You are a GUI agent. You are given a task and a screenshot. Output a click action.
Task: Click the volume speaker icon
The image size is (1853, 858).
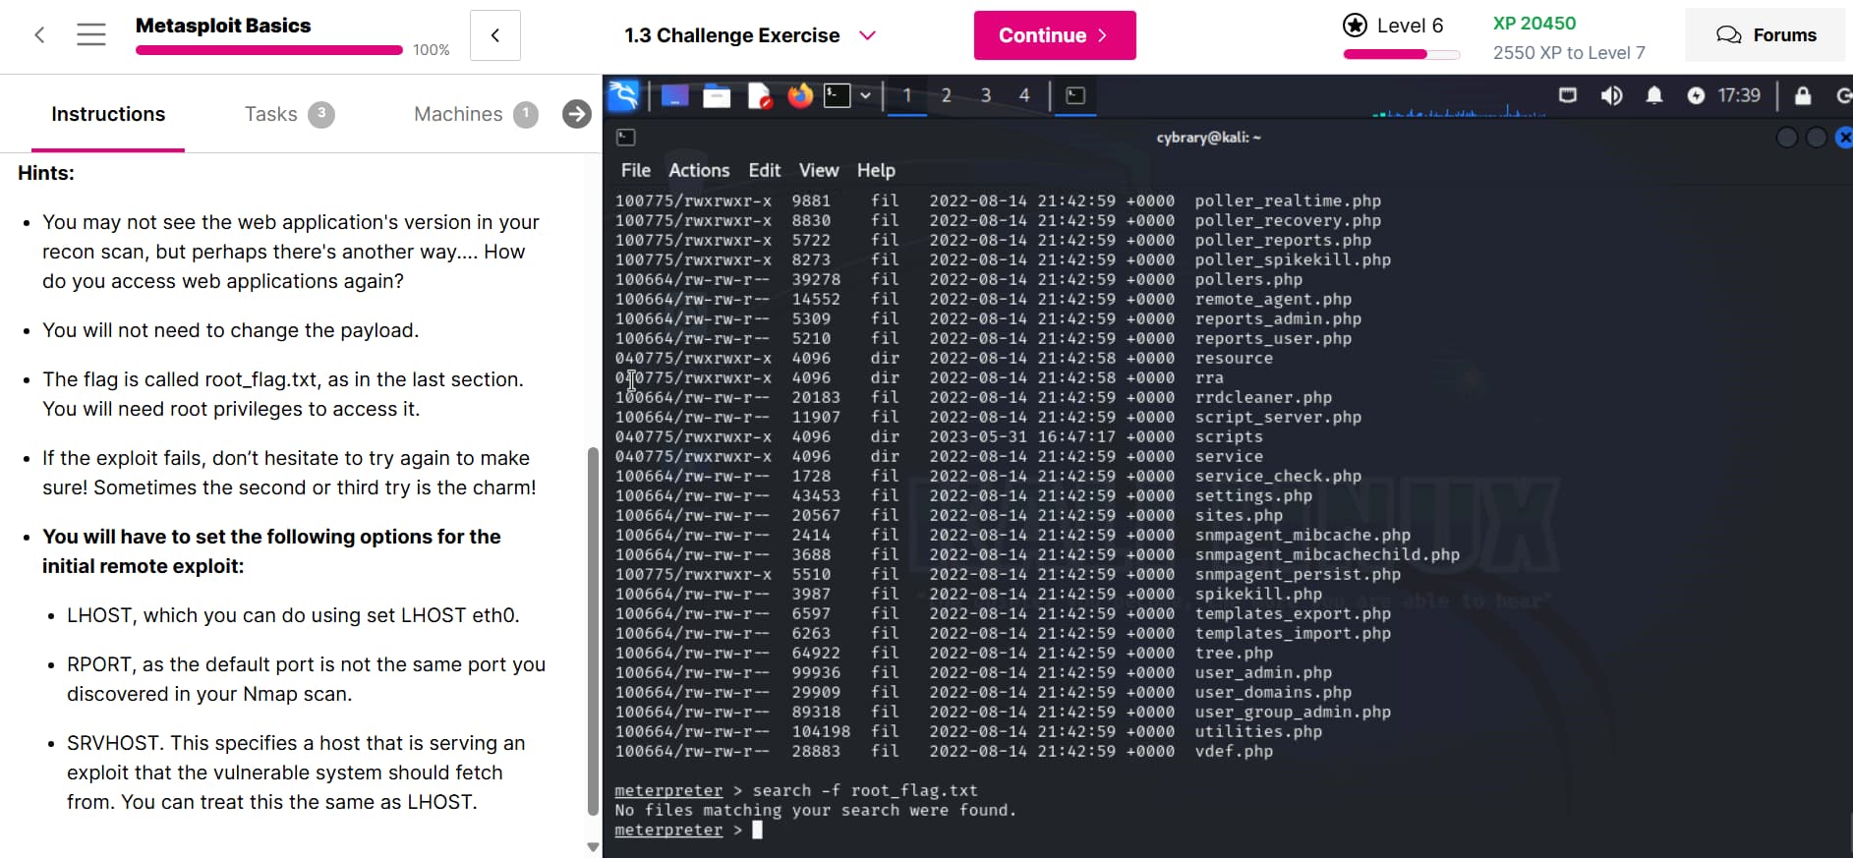[1611, 95]
